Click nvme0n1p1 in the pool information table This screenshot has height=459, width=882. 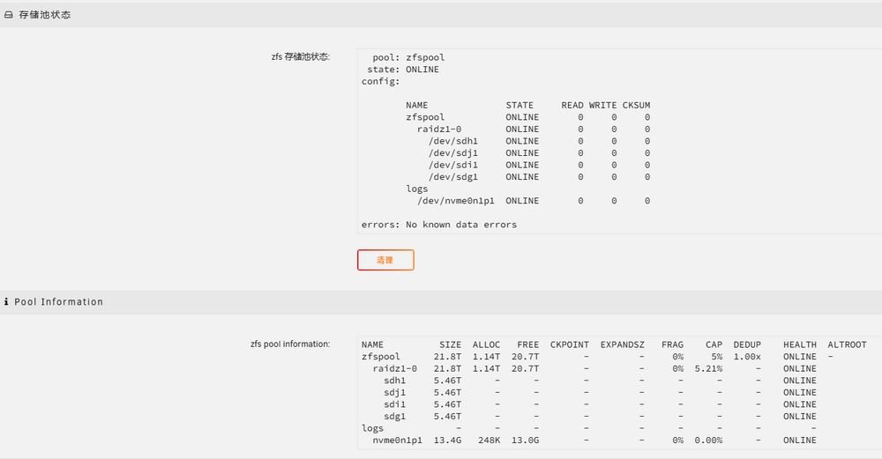pos(397,440)
